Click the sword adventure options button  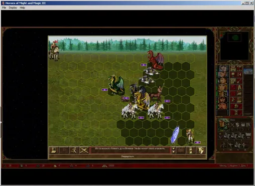(x=233, y=100)
